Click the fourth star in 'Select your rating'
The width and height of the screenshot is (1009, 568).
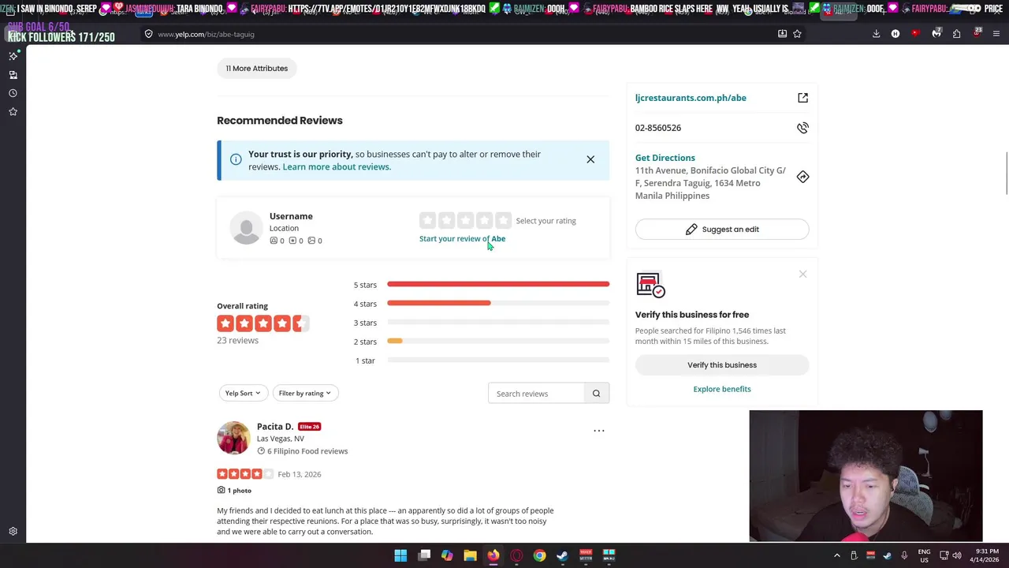coord(484,220)
